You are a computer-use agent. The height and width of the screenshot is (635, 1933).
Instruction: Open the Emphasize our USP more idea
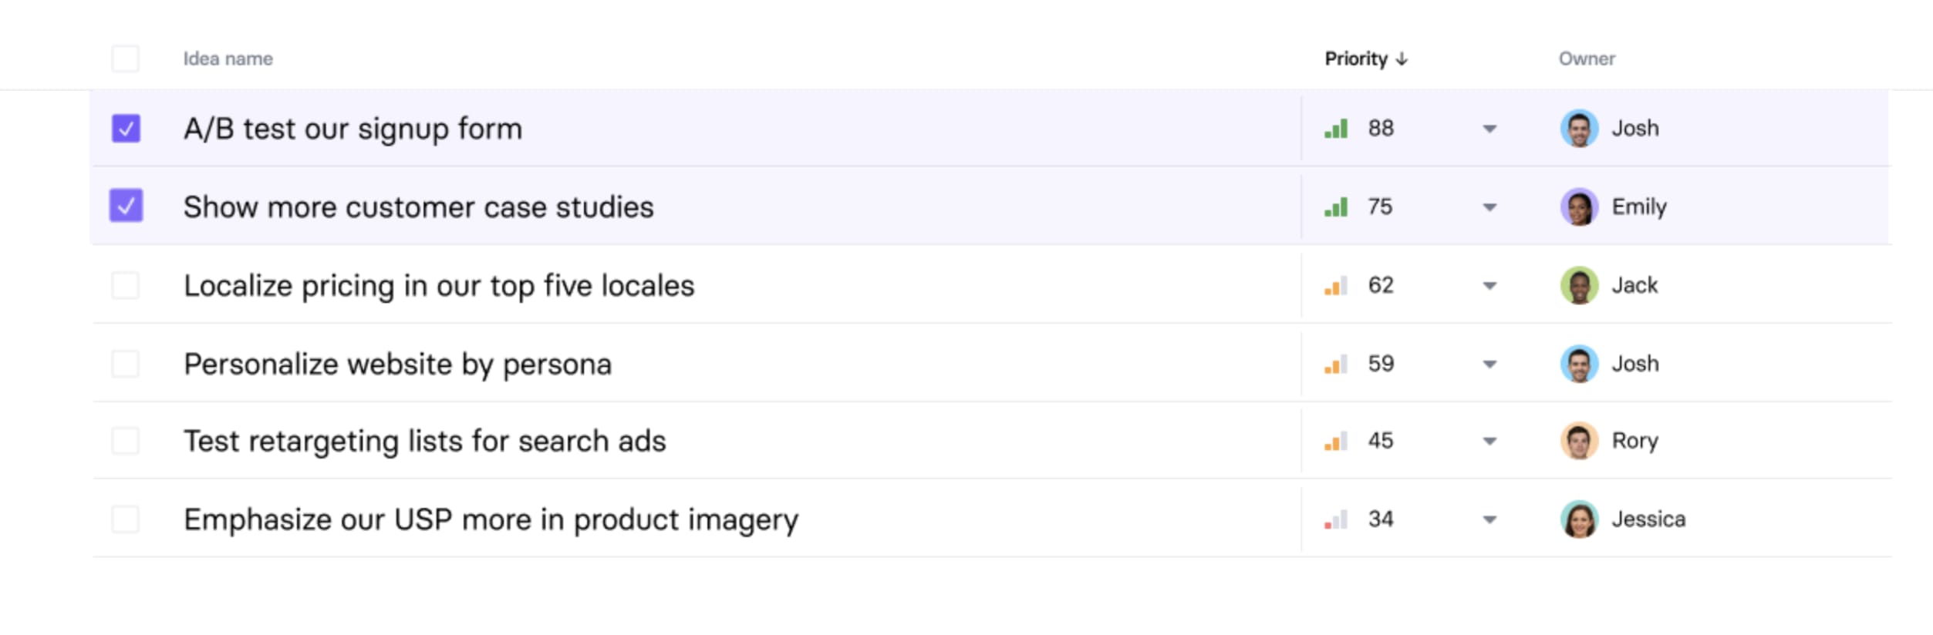(491, 520)
